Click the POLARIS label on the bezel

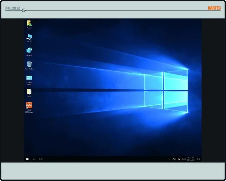coord(13,8)
